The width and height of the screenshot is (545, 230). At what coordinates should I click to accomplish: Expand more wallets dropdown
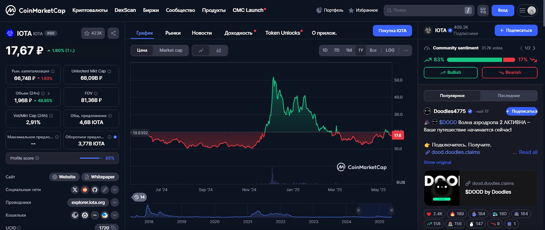pyautogui.click(x=115, y=215)
